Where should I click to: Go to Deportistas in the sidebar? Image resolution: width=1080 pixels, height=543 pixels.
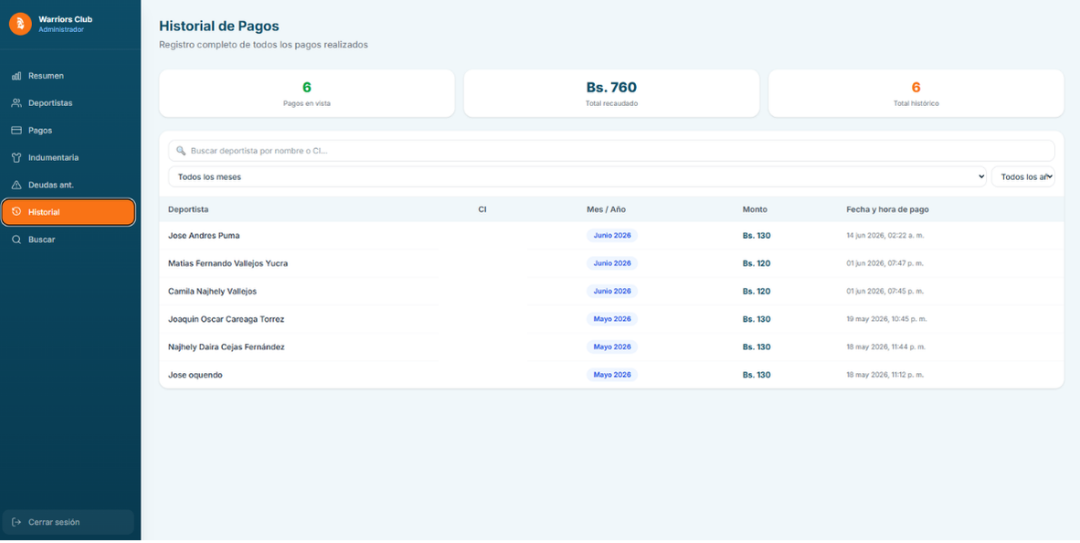click(x=69, y=103)
